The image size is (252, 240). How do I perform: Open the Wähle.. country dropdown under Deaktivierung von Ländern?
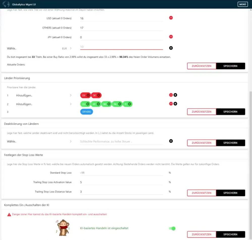point(39,141)
